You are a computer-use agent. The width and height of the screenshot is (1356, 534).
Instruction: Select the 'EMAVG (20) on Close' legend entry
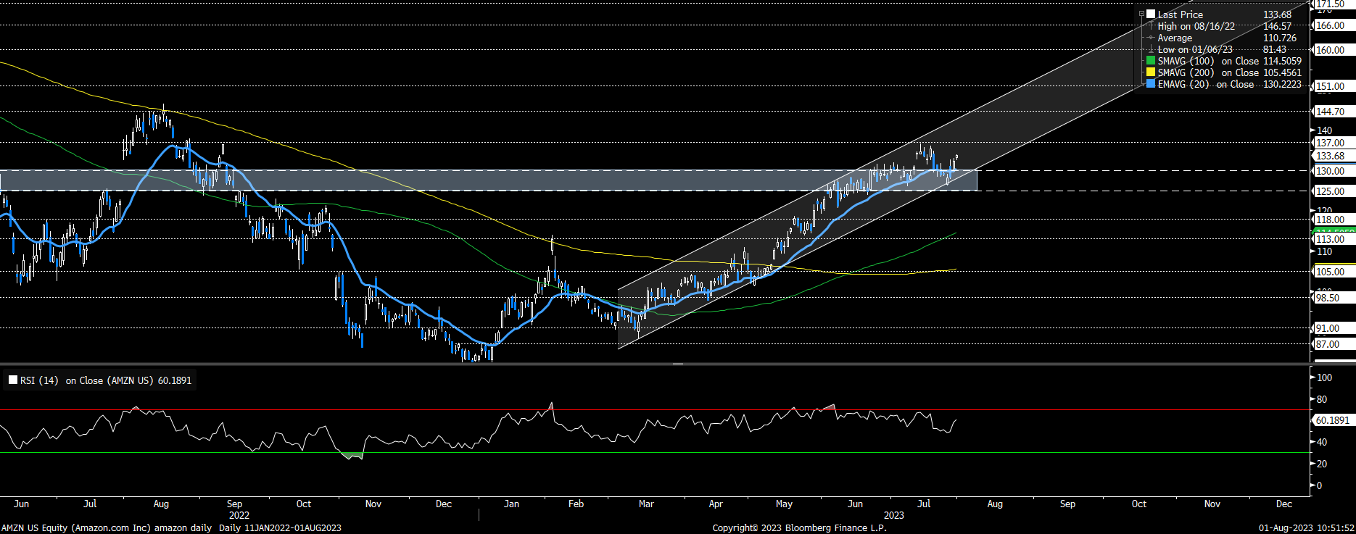[1206, 84]
